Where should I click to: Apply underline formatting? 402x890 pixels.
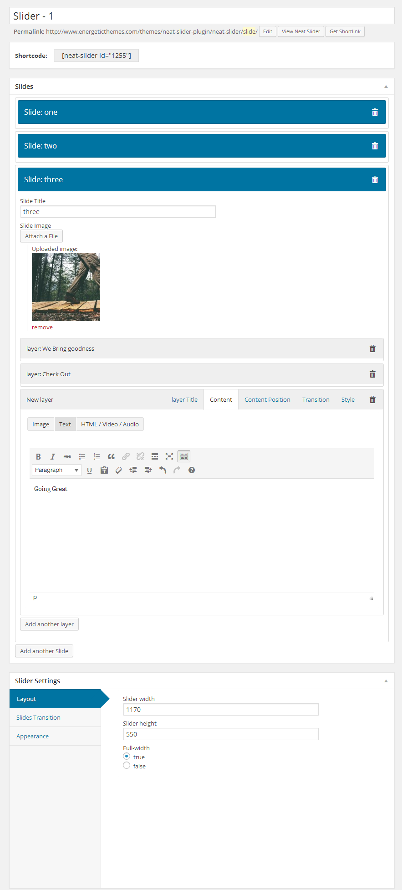coord(89,470)
